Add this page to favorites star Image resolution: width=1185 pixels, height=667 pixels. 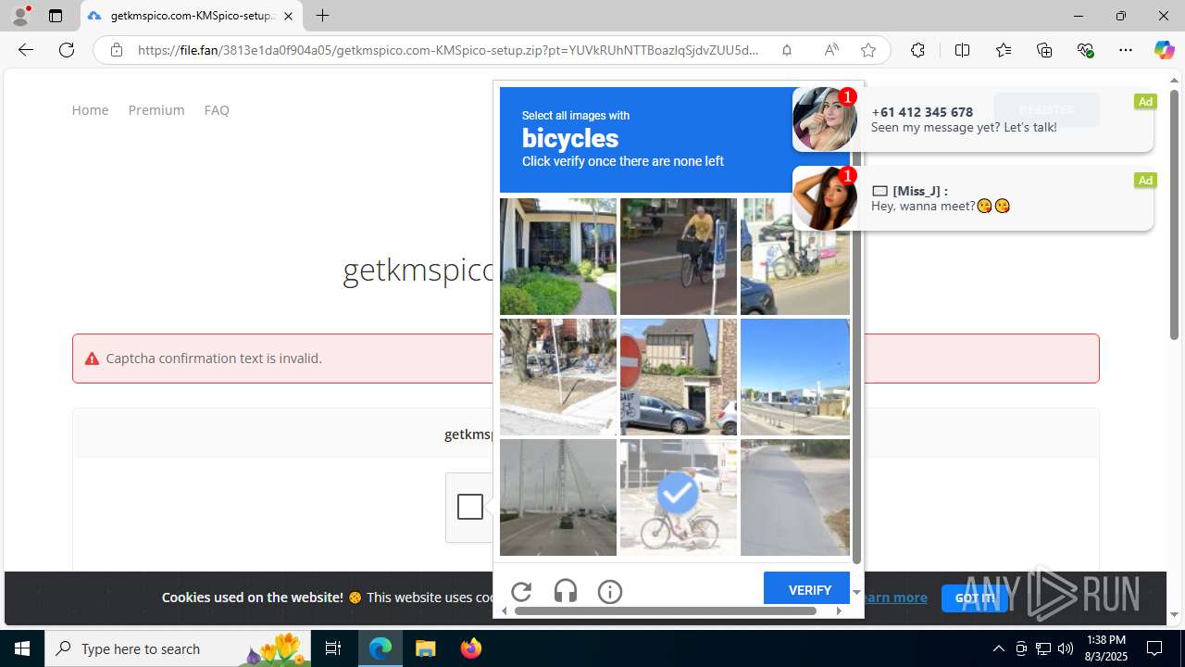click(x=867, y=50)
